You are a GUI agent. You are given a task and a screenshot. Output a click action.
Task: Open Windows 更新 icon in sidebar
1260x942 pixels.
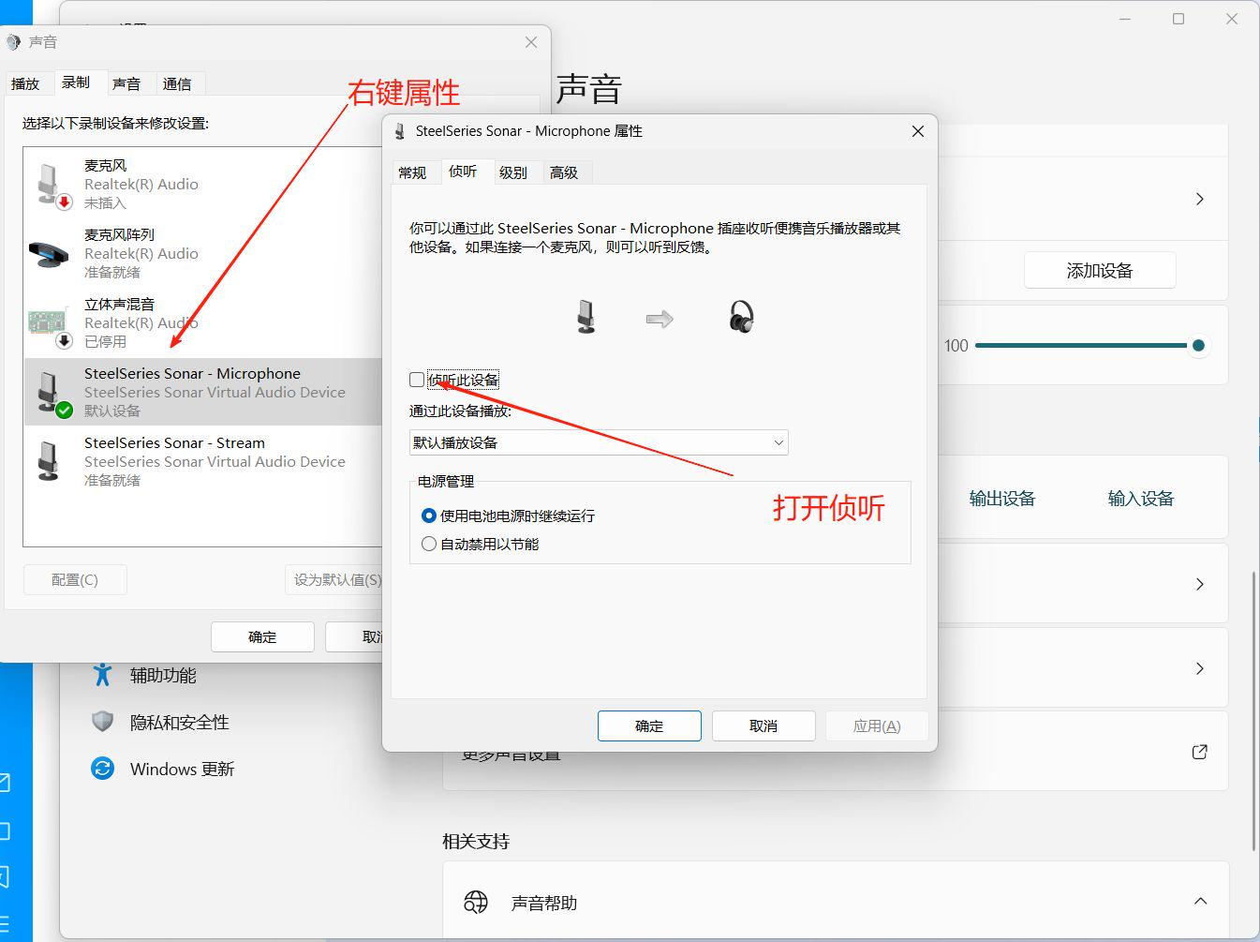click(103, 769)
